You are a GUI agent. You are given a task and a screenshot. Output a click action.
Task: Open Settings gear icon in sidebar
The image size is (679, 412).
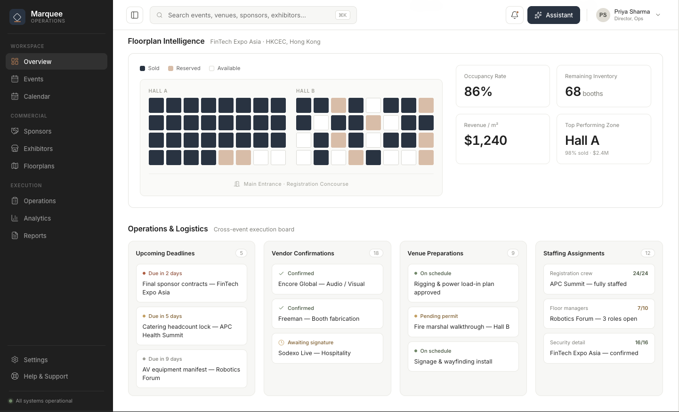click(x=15, y=360)
